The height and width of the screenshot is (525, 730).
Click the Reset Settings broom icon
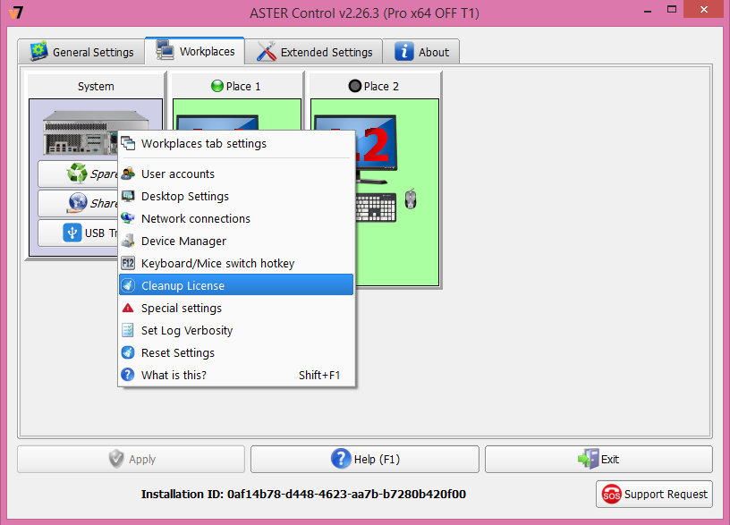(128, 352)
